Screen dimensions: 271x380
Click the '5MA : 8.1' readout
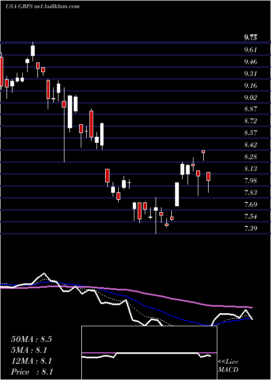pos(29,350)
